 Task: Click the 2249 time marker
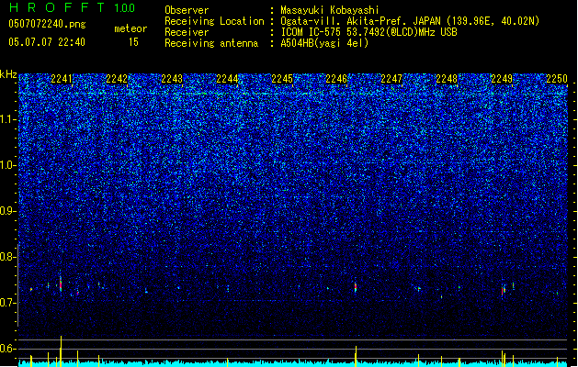(x=502, y=79)
